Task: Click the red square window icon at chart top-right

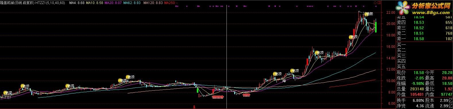Action: click(379, 3)
